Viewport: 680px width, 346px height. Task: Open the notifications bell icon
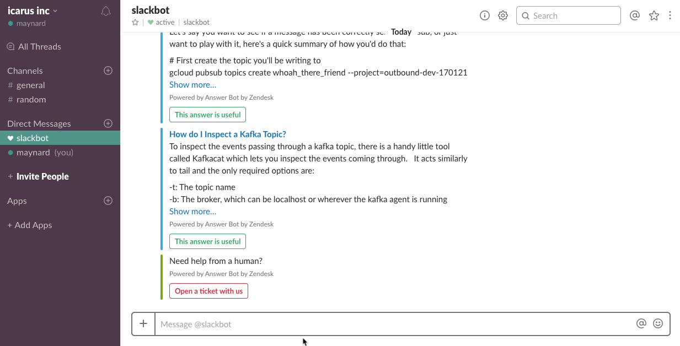pos(106,11)
